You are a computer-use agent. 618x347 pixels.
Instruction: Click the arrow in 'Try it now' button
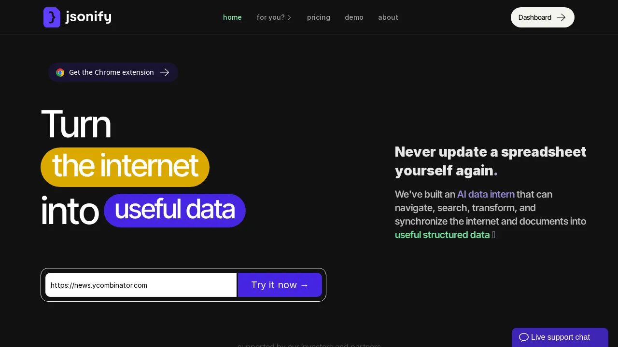coord(304,285)
